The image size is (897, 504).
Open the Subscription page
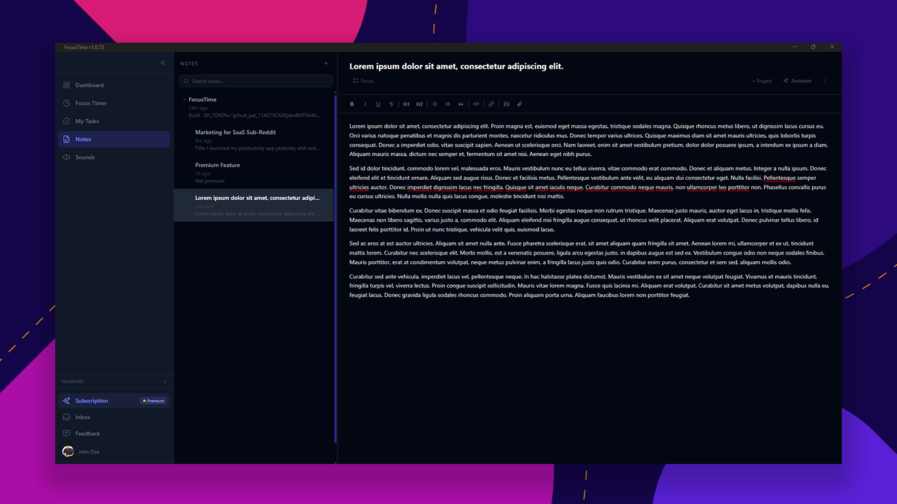pos(113,401)
